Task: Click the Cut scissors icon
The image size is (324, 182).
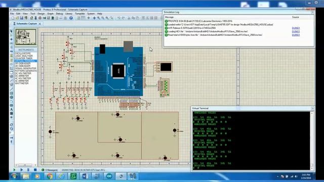Action: pyautogui.click(x=129, y=18)
